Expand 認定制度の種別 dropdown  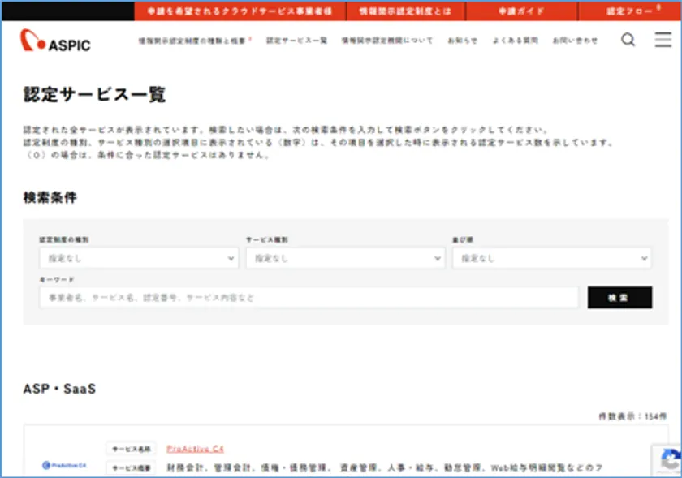click(x=139, y=258)
